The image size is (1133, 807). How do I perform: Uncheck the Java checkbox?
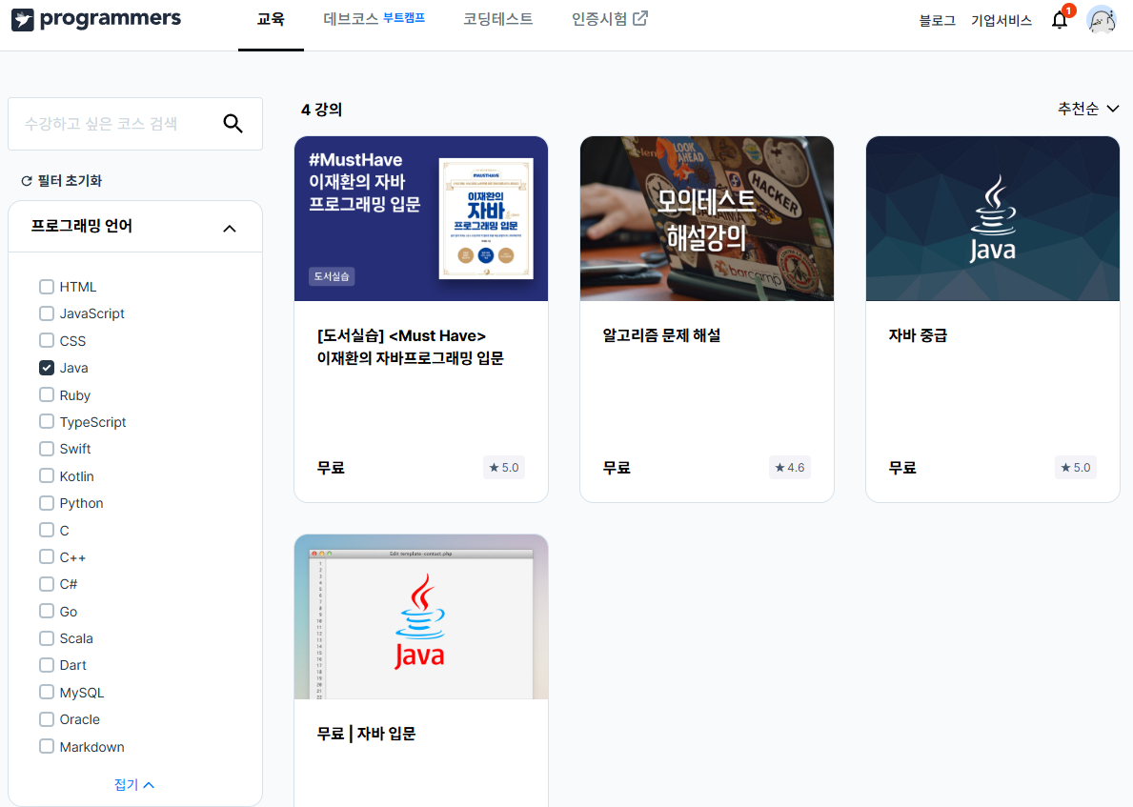pyautogui.click(x=47, y=368)
